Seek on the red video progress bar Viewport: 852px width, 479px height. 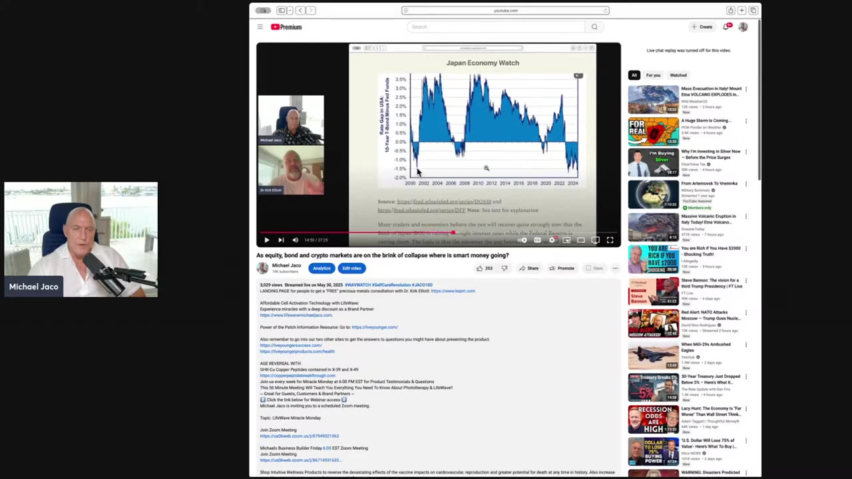coord(439,233)
